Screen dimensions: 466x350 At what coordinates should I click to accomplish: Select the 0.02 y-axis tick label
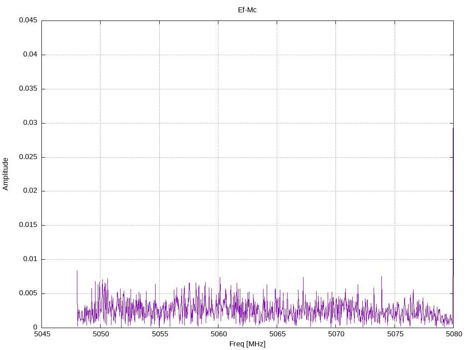pyautogui.click(x=30, y=191)
